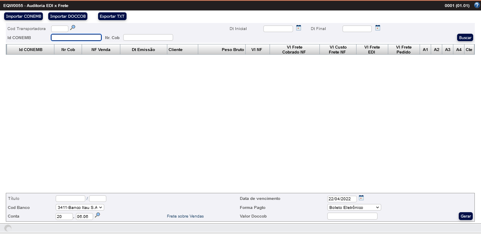Open the Frete sobre Vendas link
Screen dimensions: 481x234
[185, 216]
